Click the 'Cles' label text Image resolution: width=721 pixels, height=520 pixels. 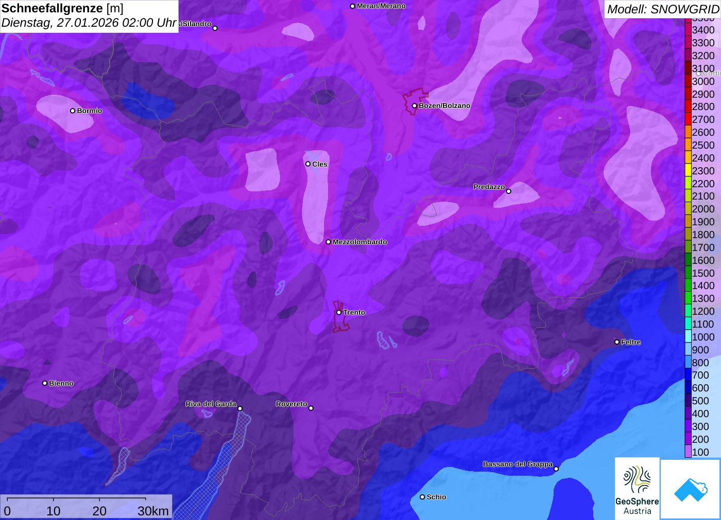(320, 164)
